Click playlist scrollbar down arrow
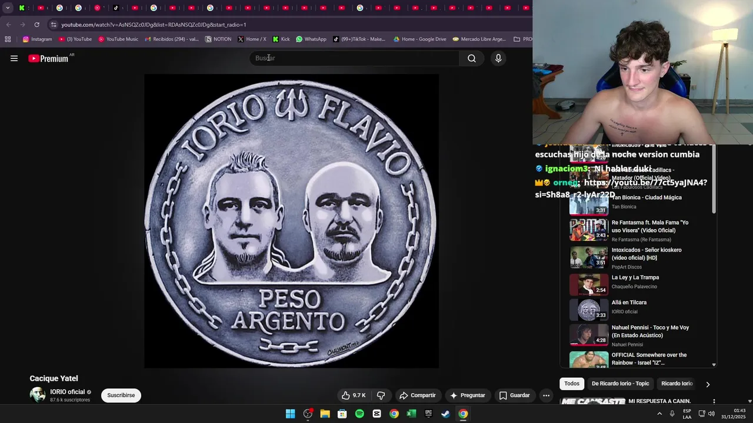The width and height of the screenshot is (753, 423). click(714, 365)
